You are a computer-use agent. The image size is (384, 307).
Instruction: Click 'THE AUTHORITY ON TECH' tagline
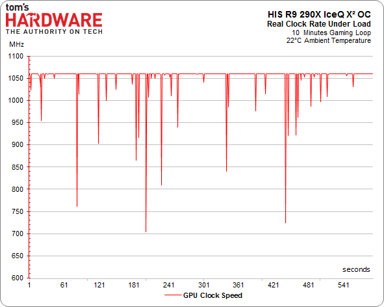pos(54,32)
